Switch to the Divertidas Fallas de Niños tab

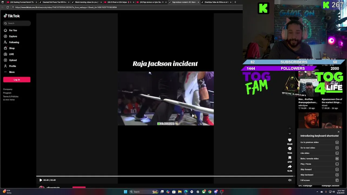[x=216, y=2]
